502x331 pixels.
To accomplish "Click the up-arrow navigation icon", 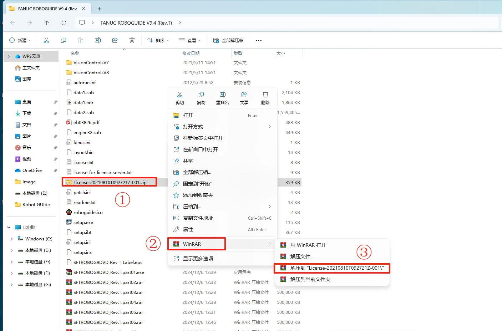I will coord(46,22).
